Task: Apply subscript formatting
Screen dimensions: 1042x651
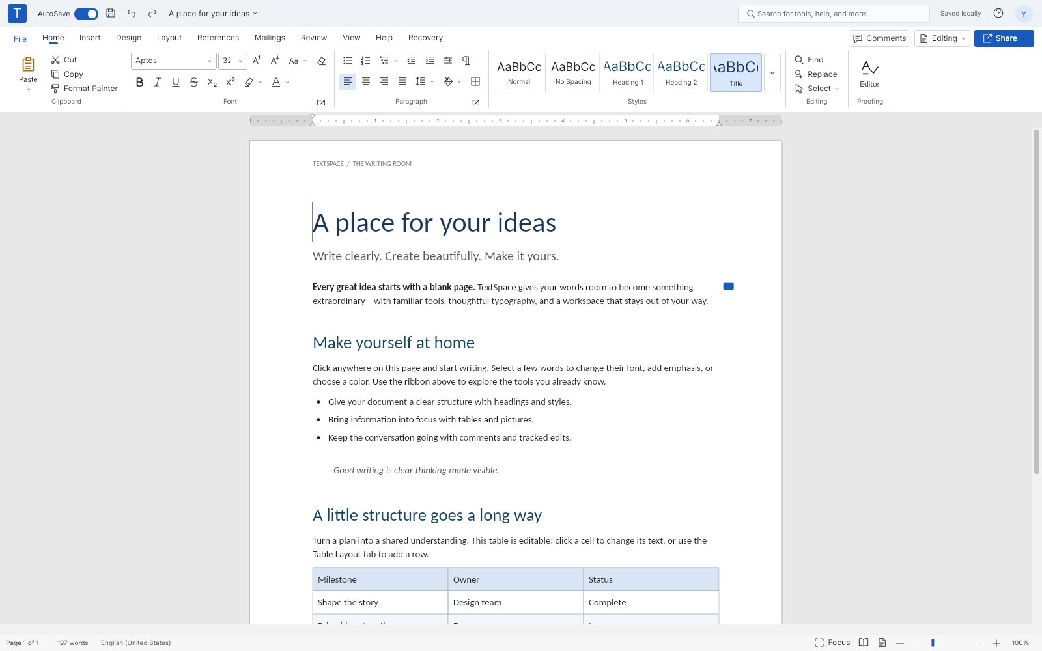Action: [x=212, y=82]
